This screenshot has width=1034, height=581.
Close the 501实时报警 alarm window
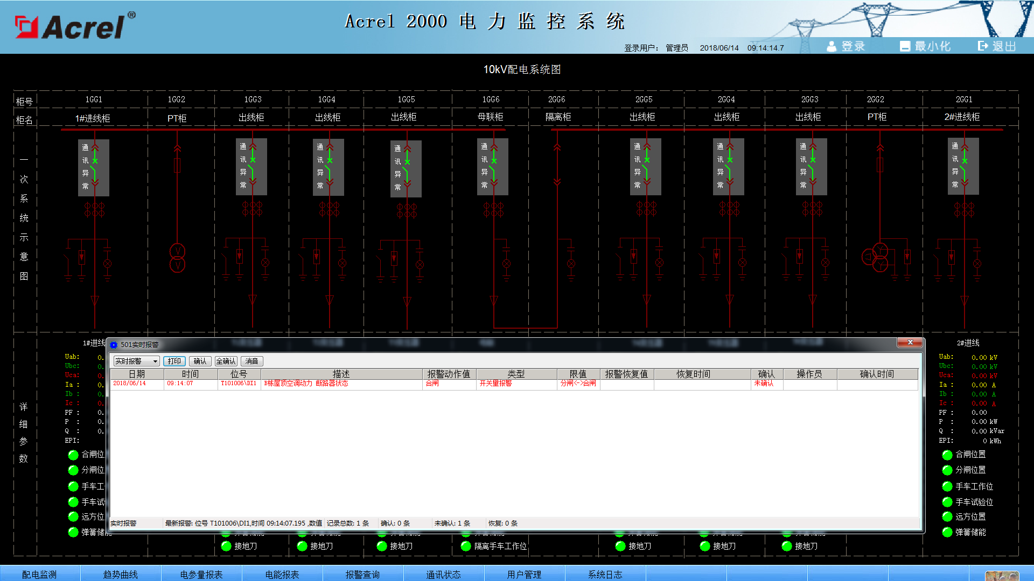tap(910, 343)
